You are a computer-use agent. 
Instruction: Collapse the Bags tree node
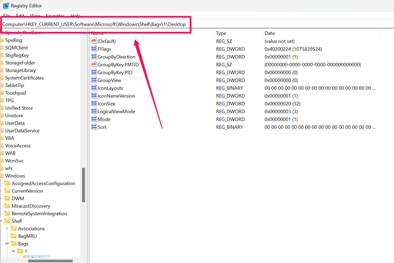[x=7, y=244]
